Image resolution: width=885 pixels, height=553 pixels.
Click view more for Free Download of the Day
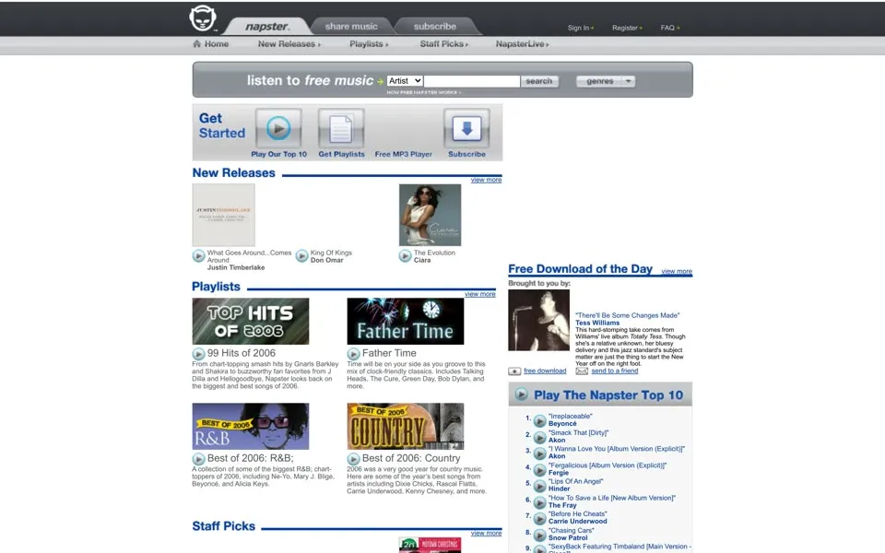tap(676, 271)
